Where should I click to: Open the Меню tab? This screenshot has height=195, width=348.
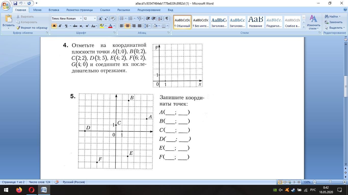pyautogui.click(x=37, y=10)
